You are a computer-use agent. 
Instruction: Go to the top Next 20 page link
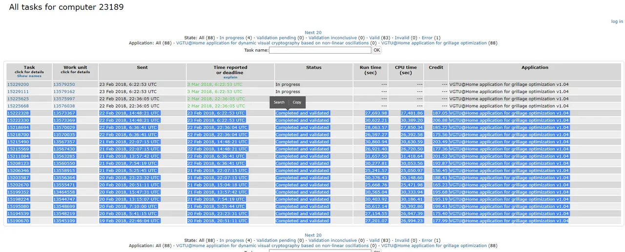(313, 33)
